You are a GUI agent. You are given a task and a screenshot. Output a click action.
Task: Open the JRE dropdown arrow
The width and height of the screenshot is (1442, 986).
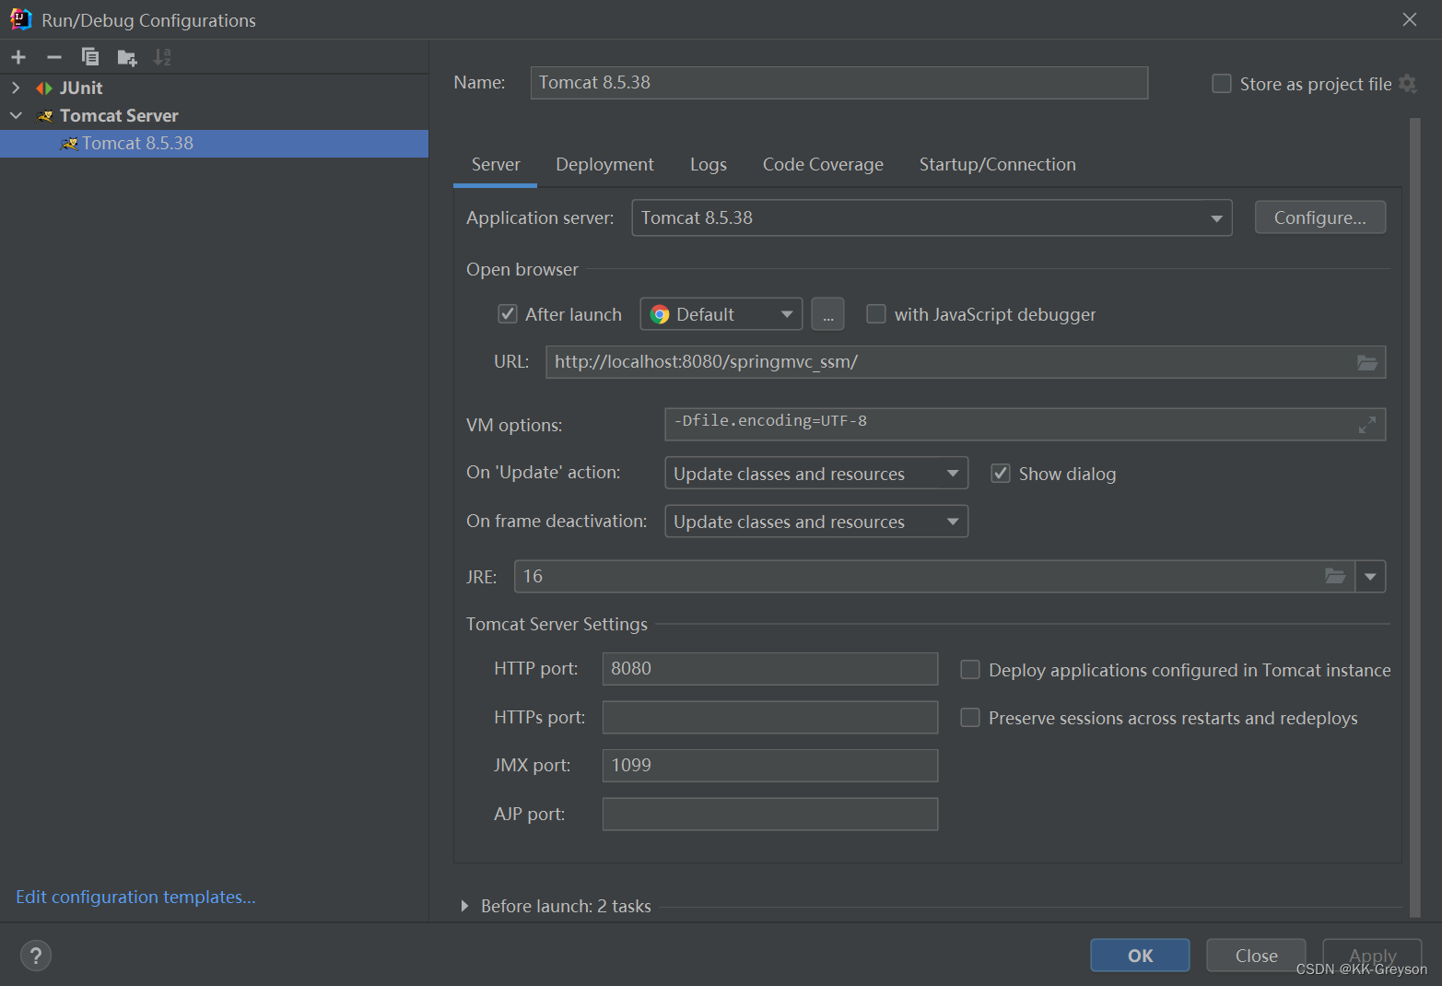click(1370, 577)
